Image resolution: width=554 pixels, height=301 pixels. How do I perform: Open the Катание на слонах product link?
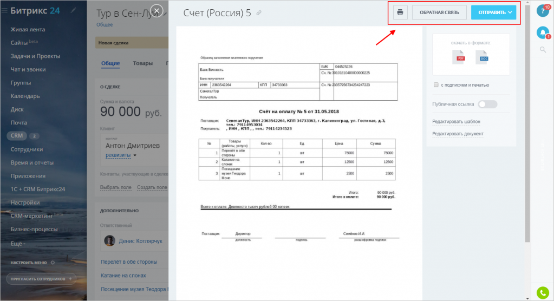click(123, 276)
